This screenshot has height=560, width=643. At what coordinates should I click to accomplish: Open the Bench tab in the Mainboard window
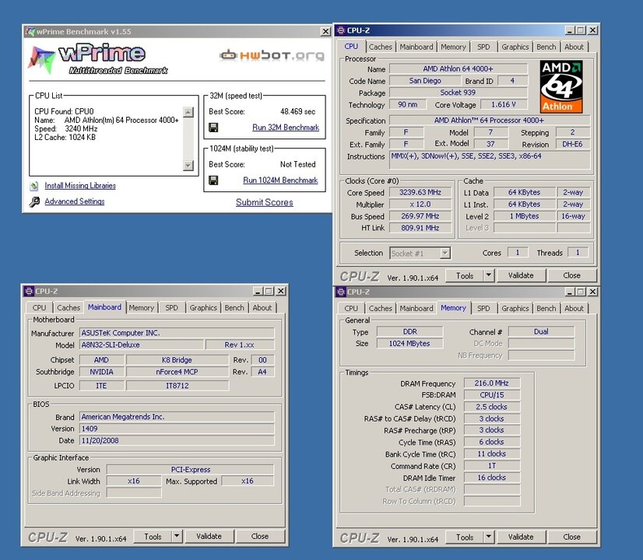[x=234, y=308]
